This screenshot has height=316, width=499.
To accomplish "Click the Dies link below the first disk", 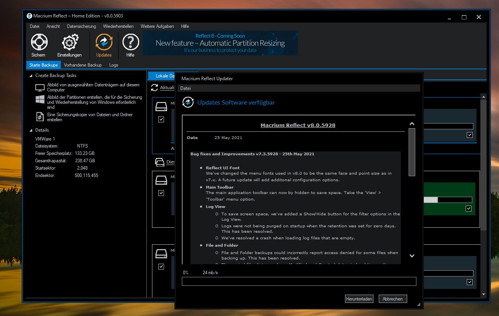I will [x=171, y=162].
